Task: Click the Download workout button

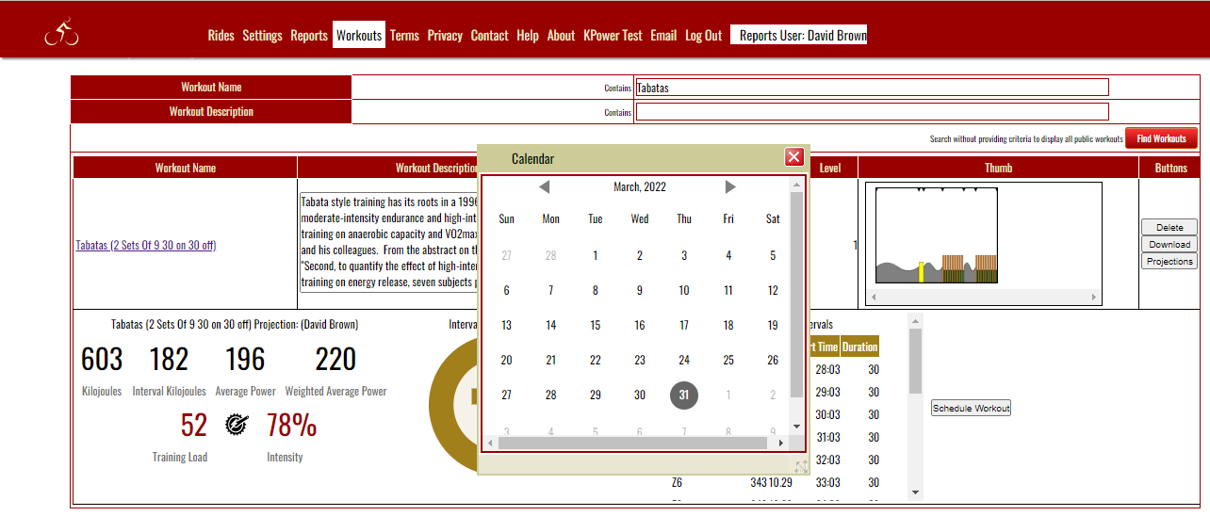Action: click(1169, 244)
